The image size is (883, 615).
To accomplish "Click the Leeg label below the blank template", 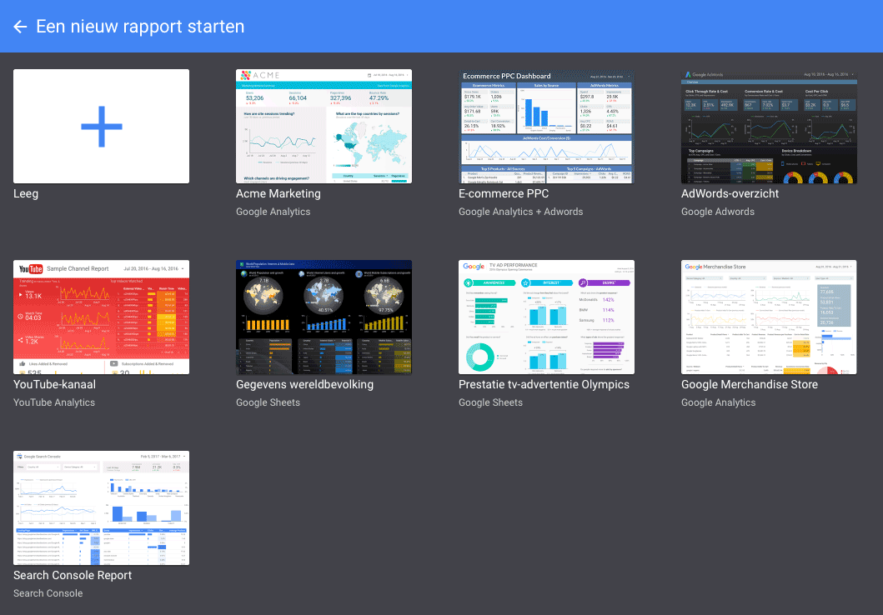I will (x=26, y=193).
